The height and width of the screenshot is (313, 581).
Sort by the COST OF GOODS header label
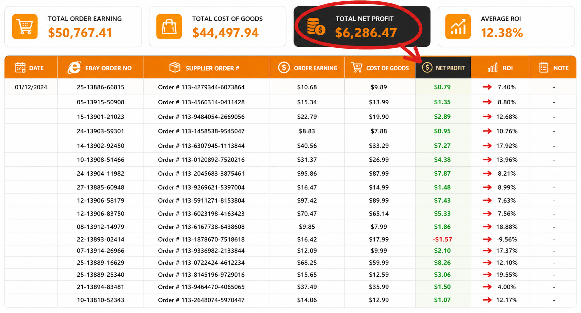(387, 68)
